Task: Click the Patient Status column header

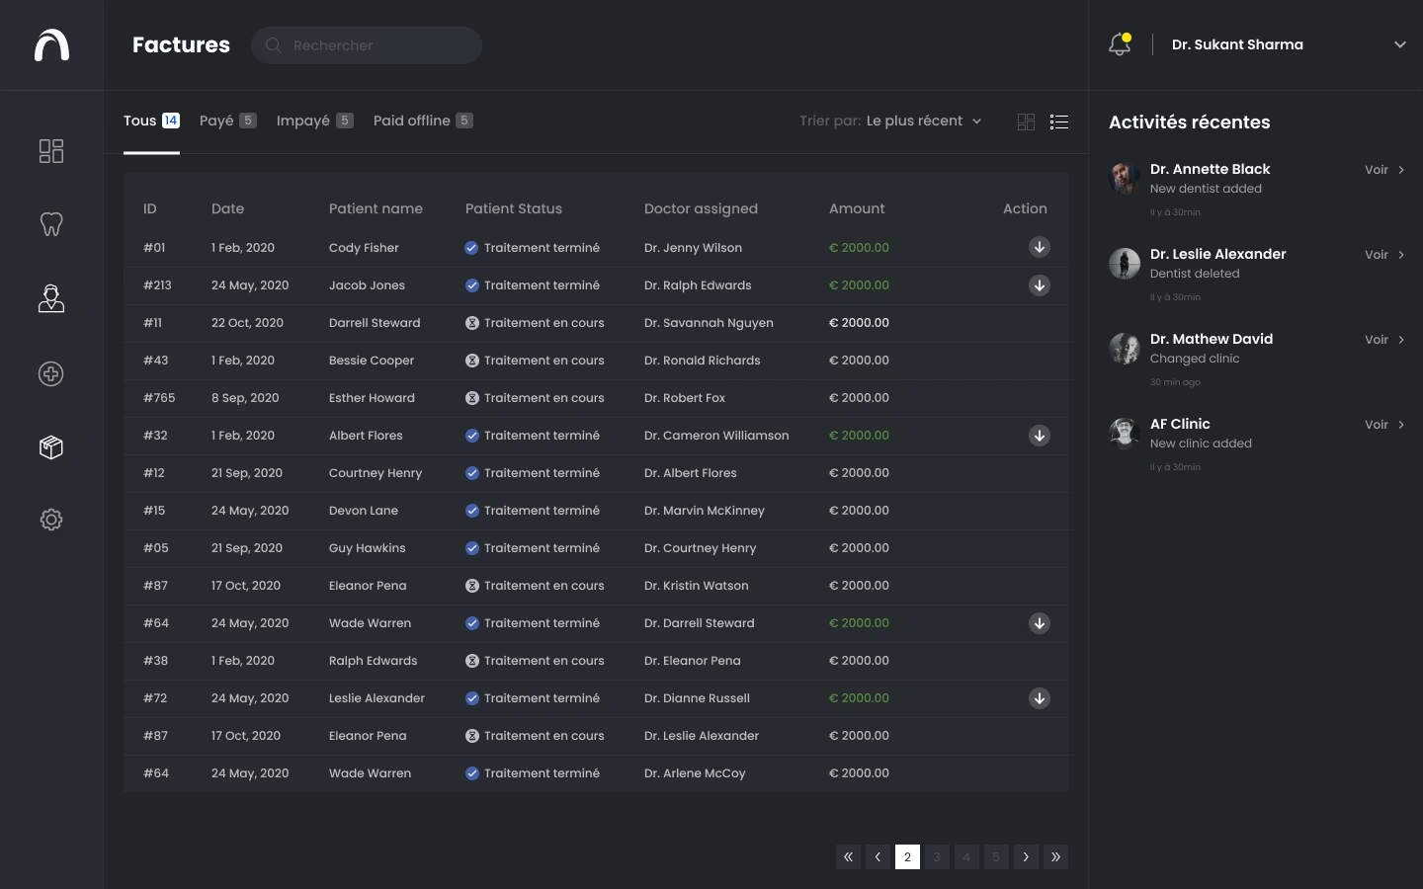Action: [514, 208]
